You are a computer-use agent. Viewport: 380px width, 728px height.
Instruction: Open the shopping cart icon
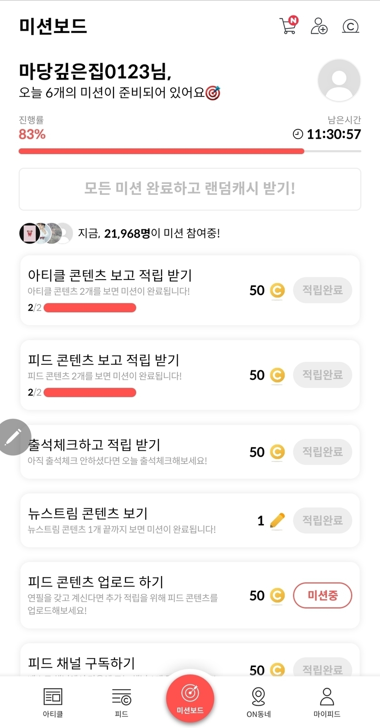(288, 26)
